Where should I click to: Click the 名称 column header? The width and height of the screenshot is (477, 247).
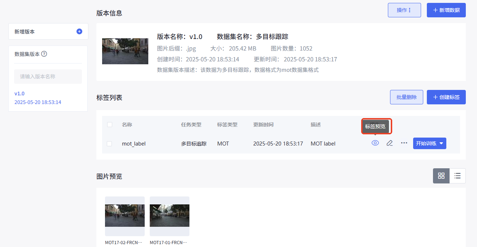tap(127, 125)
